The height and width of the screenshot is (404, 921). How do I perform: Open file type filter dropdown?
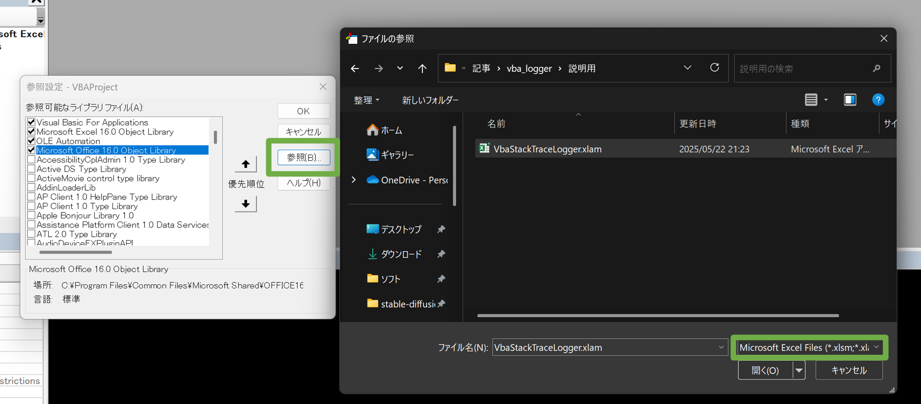(810, 347)
